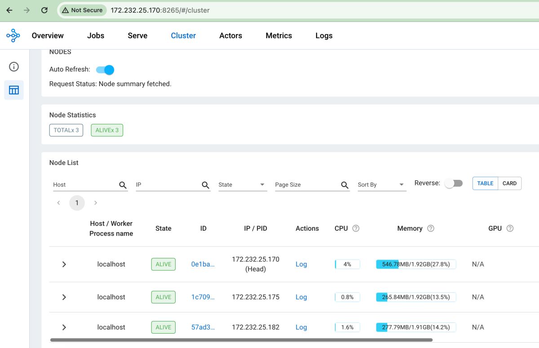Click the horizontal scrollbar under the node list

click(241, 340)
